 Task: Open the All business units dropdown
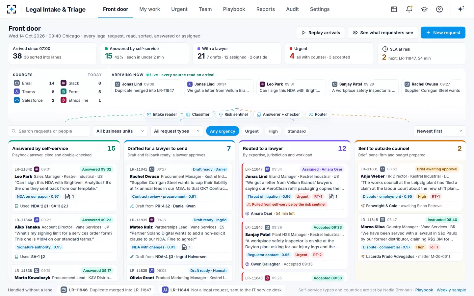(x=120, y=131)
